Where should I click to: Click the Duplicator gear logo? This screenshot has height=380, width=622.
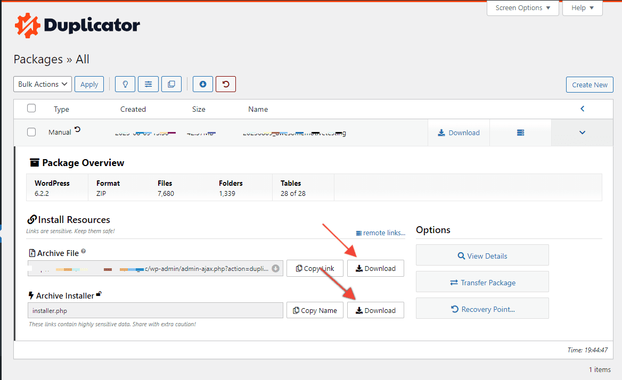click(27, 26)
